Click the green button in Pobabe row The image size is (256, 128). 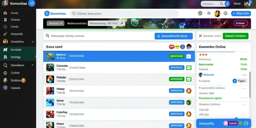point(176,79)
